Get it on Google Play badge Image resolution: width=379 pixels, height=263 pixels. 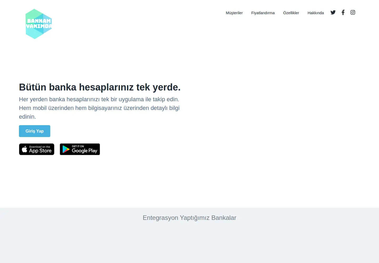pyautogui.click(x=80, y=149)
